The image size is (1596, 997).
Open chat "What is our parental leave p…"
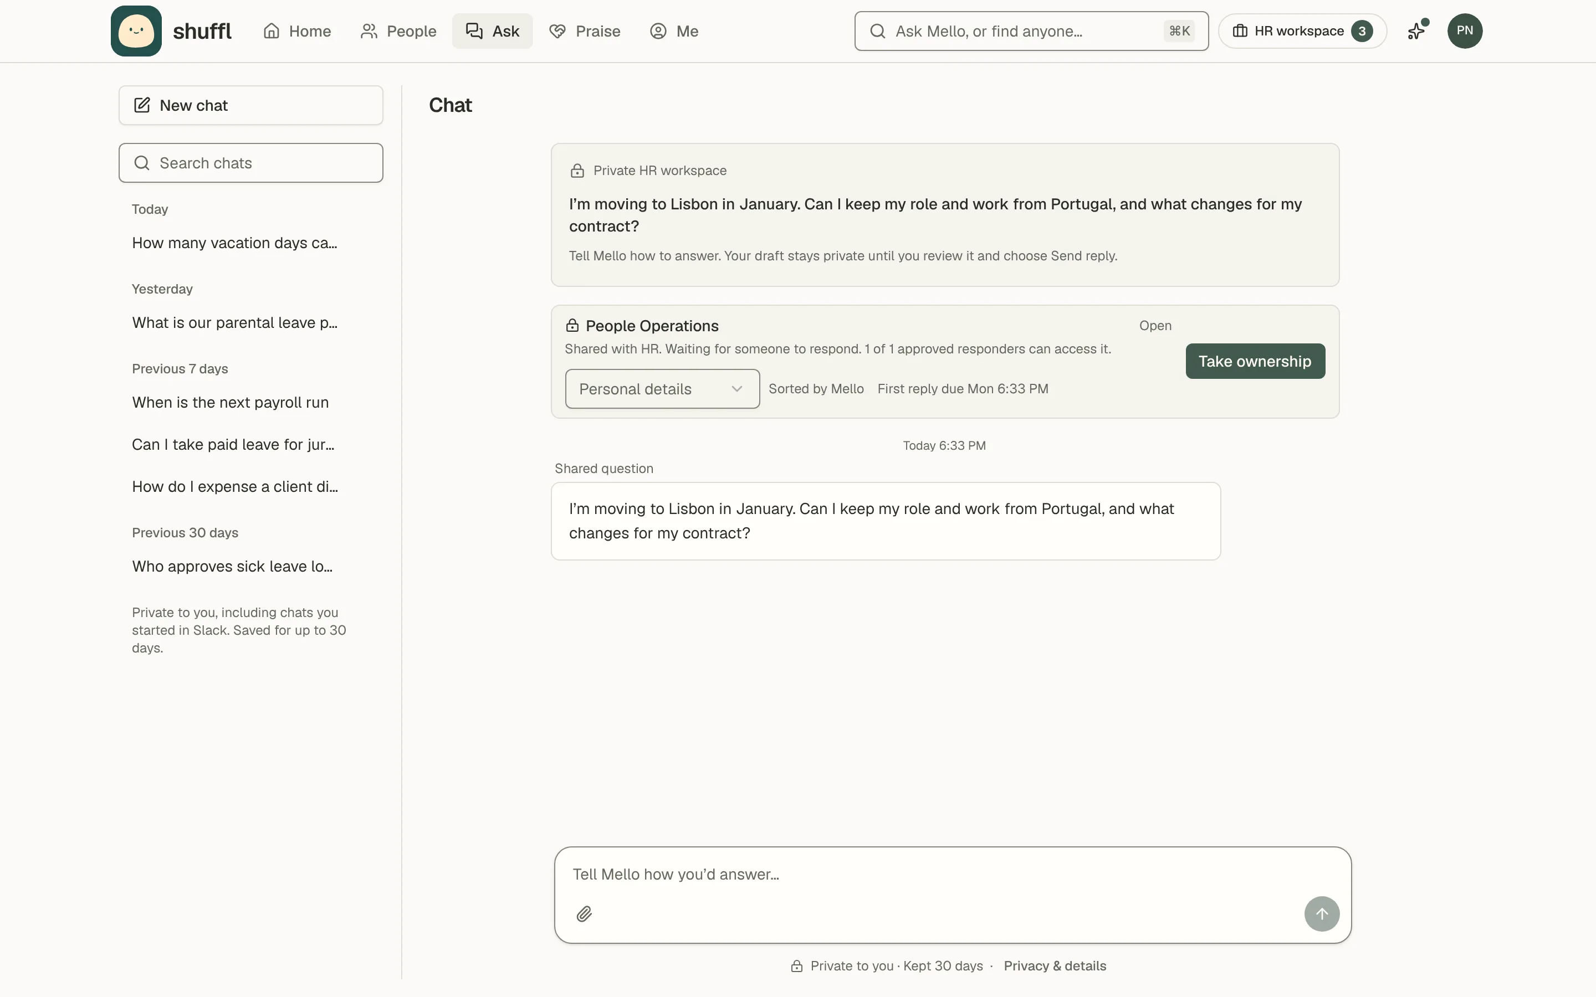(x=235, y=322)
